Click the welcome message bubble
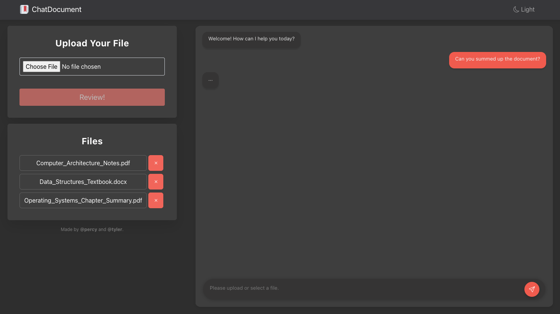Viewport: 560px width, 314px height. coord(251,39)
